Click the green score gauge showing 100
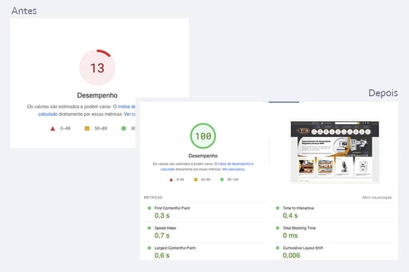This screenshot has width=409, height=272. (x=203, y=136)
